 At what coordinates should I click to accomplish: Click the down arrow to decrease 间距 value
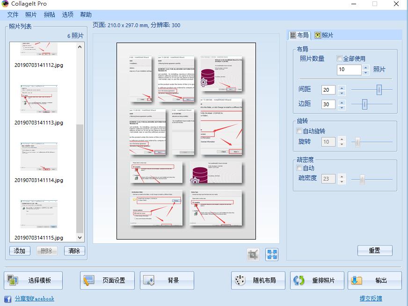coord(342,93)
